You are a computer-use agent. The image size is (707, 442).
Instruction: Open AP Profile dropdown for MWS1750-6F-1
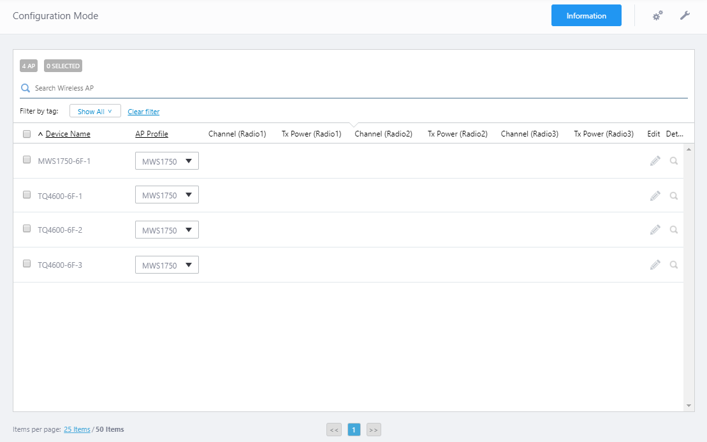coord(167,161)
